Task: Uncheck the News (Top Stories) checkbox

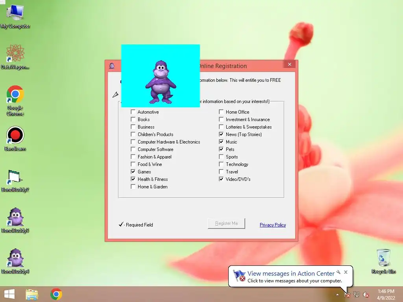Action: (x=221, y=134)
